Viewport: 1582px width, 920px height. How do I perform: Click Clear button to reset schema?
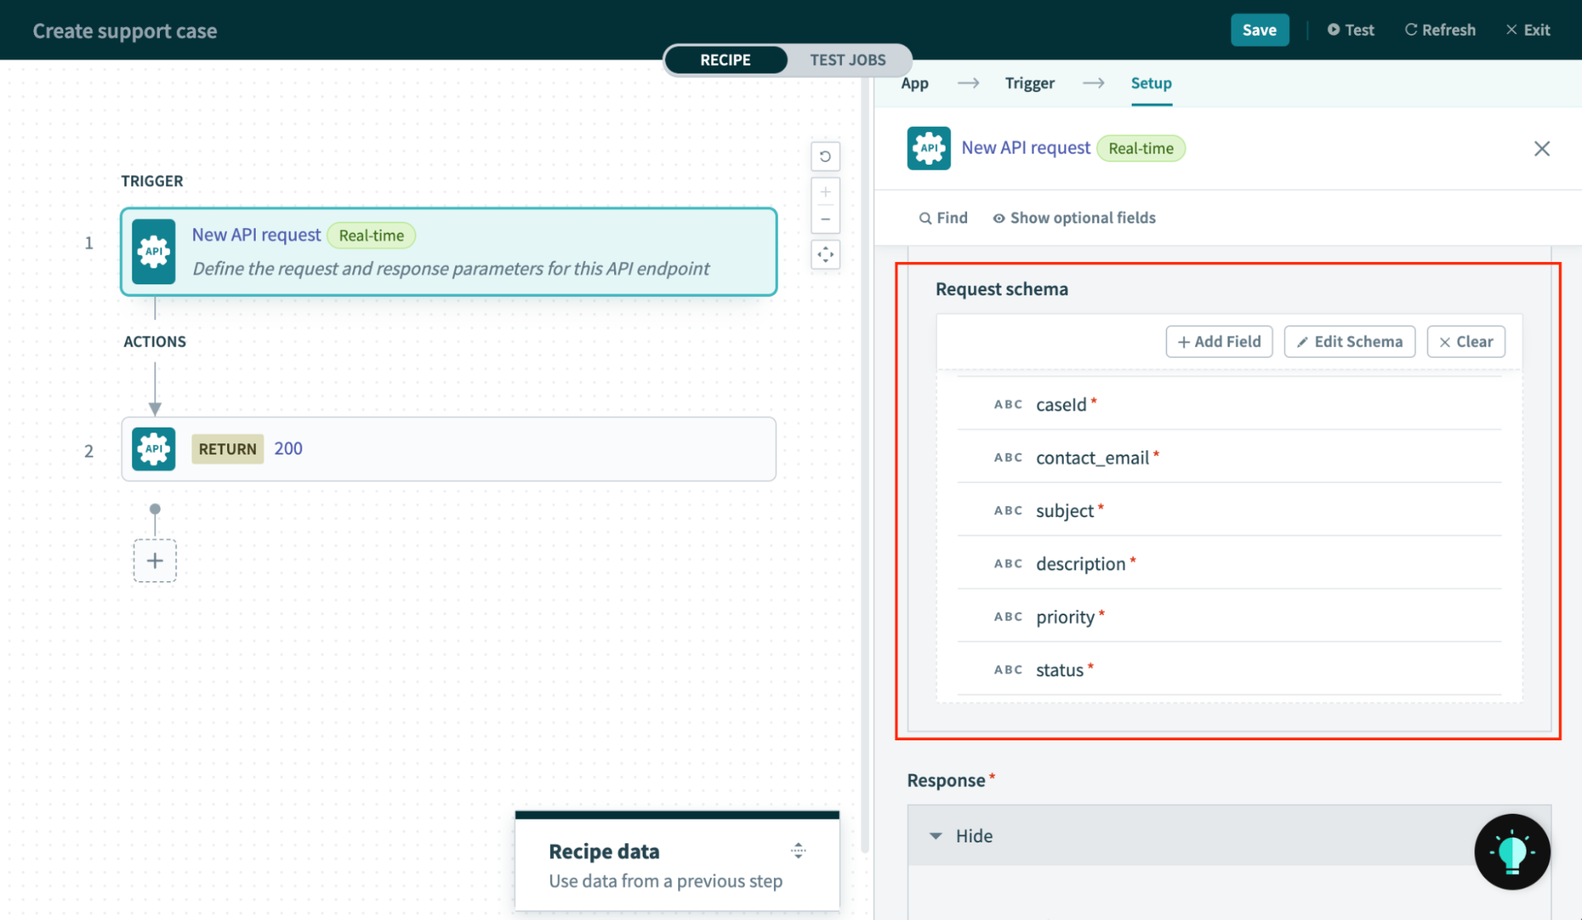coord(1466,340)
